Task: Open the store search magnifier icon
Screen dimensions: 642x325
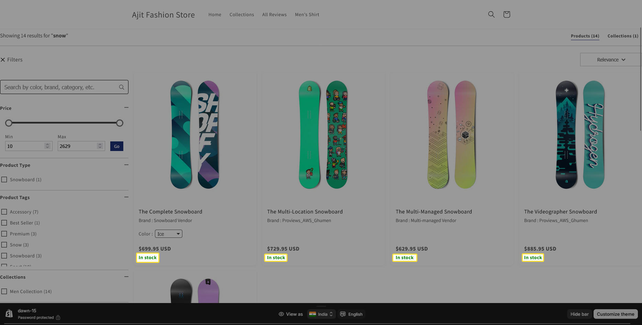Action: [491, 14]
